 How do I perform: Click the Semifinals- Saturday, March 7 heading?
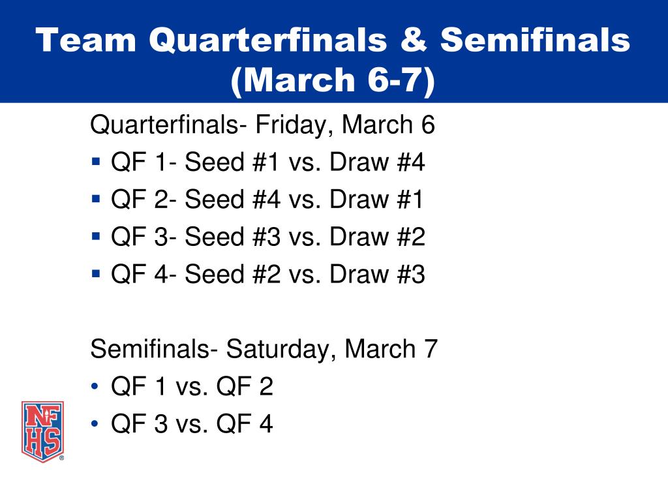click(x=264, y=349)
